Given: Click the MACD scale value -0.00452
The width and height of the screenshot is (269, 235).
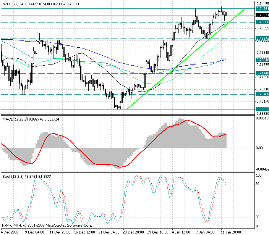Looking at the screenshot, I should 262,169.
